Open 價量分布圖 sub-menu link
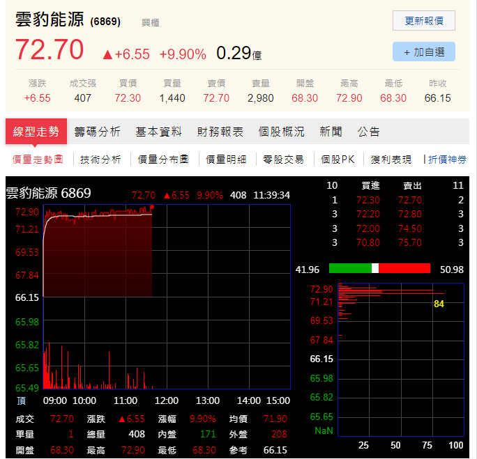This screenshot has width=477, height=459. pyautogui.click(x=163, y=160)
